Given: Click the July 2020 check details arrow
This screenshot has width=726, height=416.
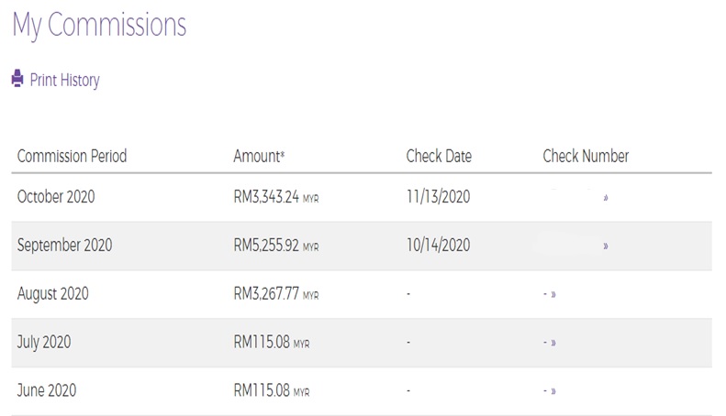Looking at the screenshot, I should 553,343.
